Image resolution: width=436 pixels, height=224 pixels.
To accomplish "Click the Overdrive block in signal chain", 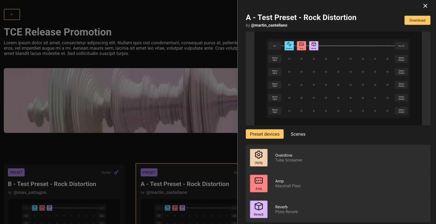I will (289, 46).
